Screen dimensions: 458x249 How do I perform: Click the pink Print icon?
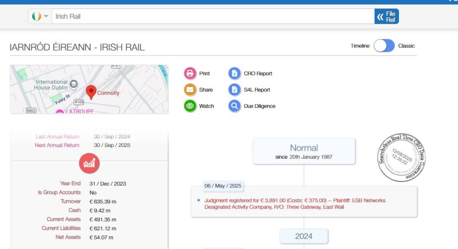tap(190, 73)
